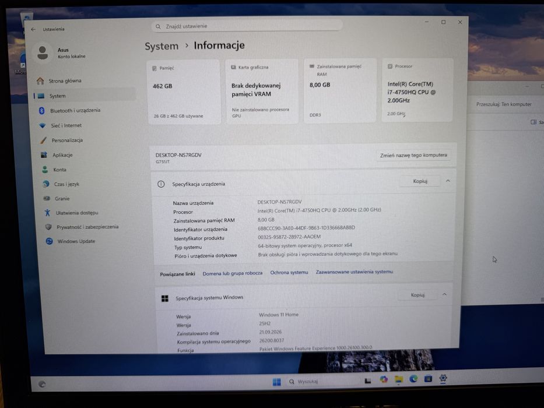544x408 pixels.
Task: Click the Aplikacje icon in sidebar
Action: click(x=44, y=154)
